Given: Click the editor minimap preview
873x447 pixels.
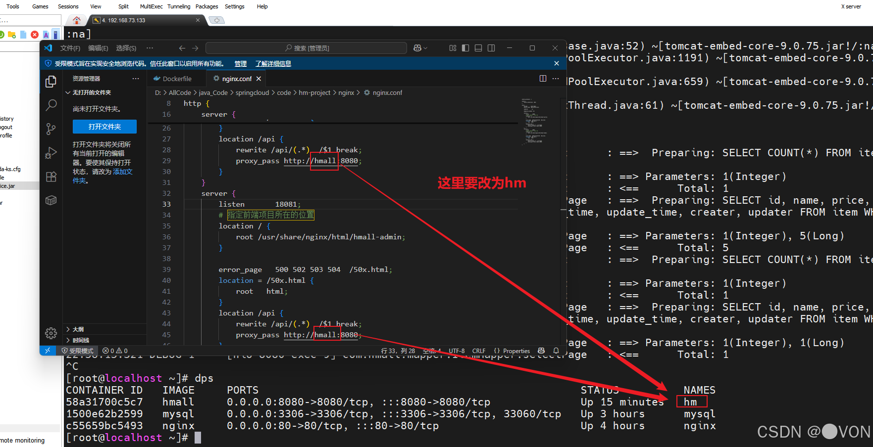Looking at the screenshot, I should [535, 121].
